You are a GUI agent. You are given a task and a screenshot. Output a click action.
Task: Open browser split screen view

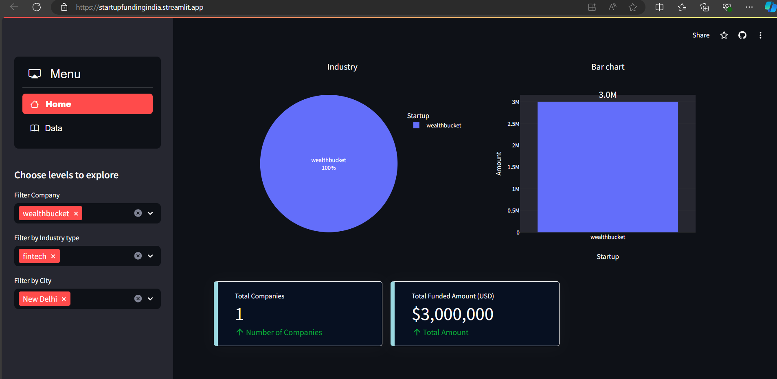[659, 7]
